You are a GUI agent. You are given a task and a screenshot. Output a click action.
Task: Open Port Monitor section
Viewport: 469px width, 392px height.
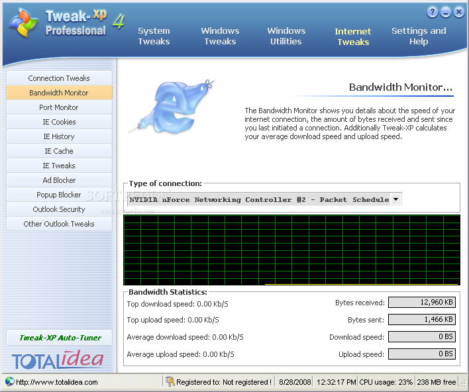(x=59, y=107)
